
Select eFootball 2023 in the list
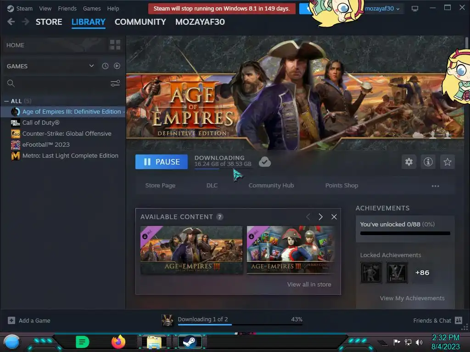[x=63, y=144]
